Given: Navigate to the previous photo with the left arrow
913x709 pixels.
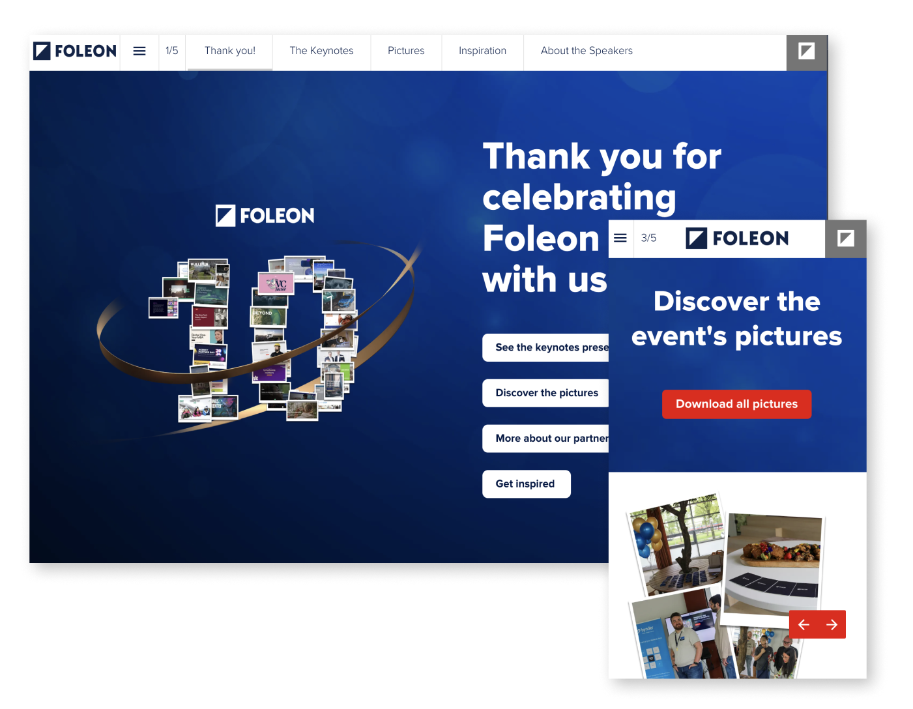Looking at the screenshot, I should tap(803, 624).
